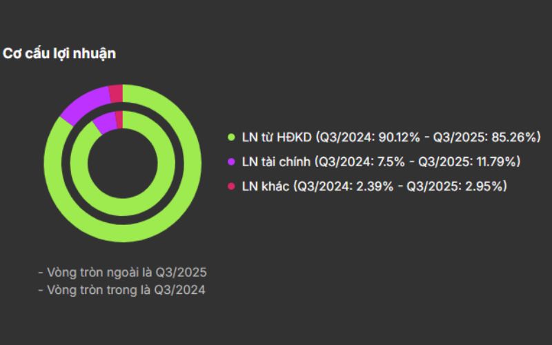
Task: Click the green legend dot for LN từ HĐKD
Action: (x=232, y=137)
